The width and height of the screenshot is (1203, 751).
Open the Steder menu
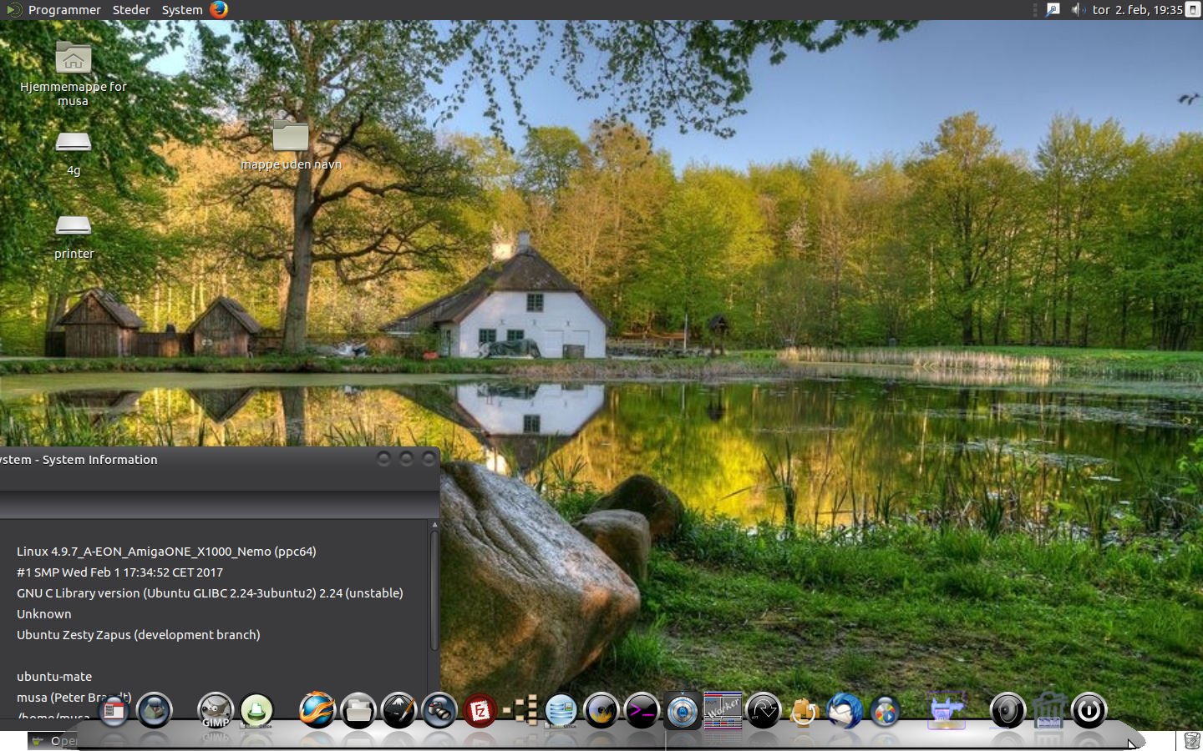131,10
